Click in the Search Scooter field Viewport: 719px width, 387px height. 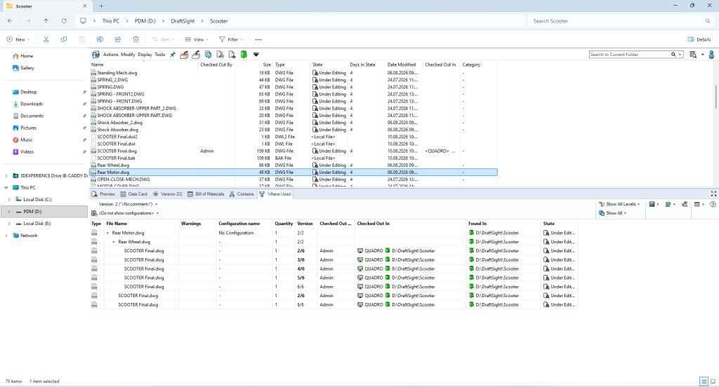tap(621, 21)
